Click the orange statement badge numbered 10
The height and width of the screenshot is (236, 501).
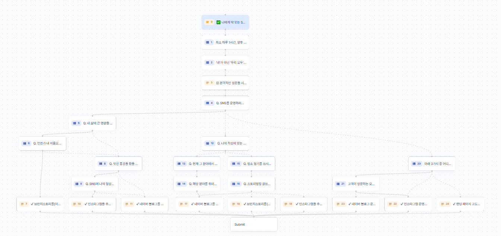tap(77, 204)
